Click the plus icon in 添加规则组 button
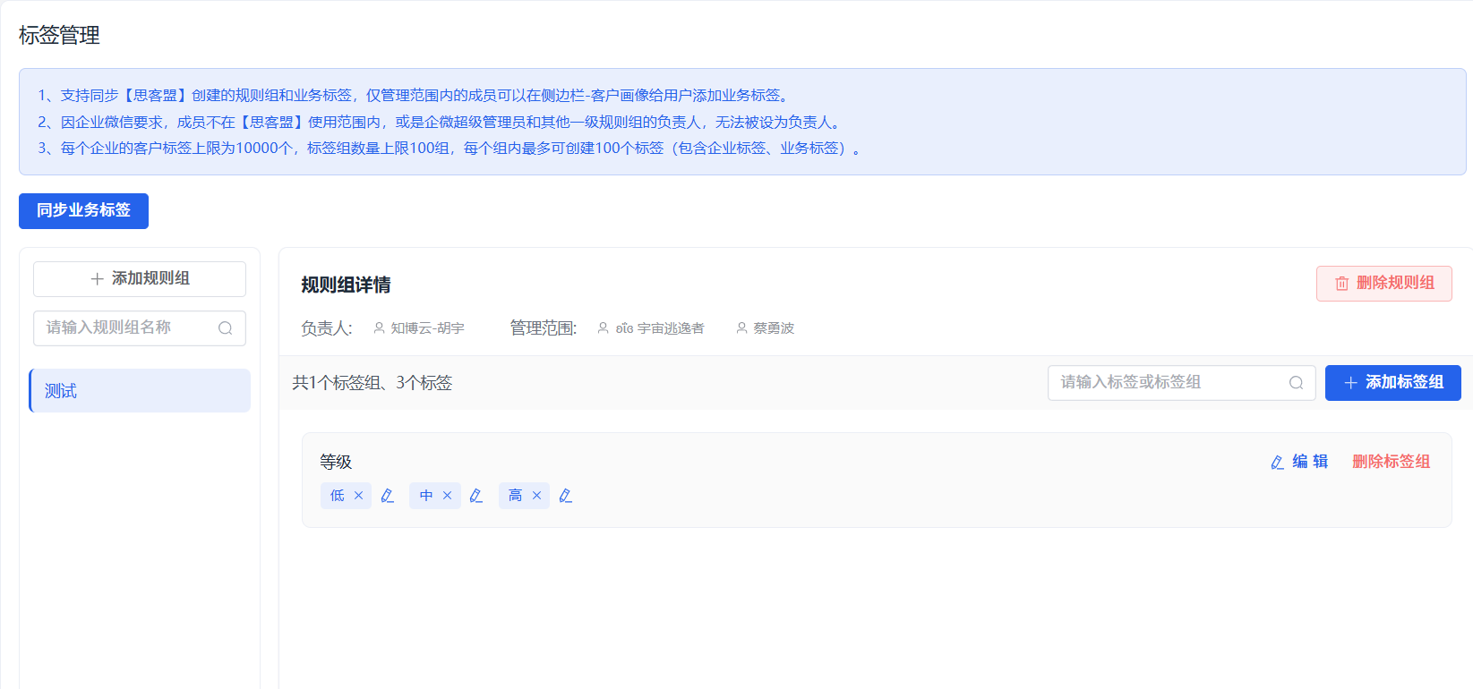The image size is (1473, 689). [97, 279]
